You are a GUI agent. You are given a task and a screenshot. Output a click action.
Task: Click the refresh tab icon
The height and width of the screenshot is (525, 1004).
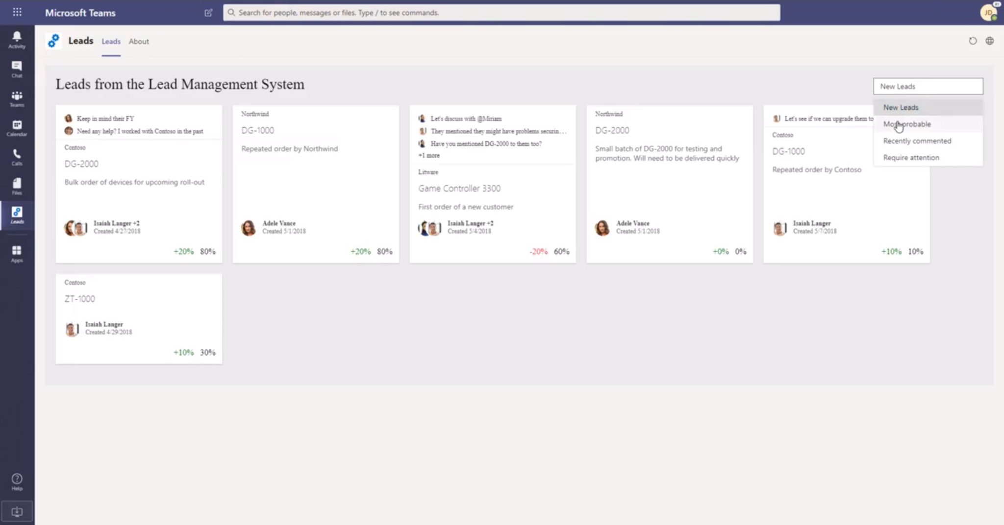coord(973,41)
